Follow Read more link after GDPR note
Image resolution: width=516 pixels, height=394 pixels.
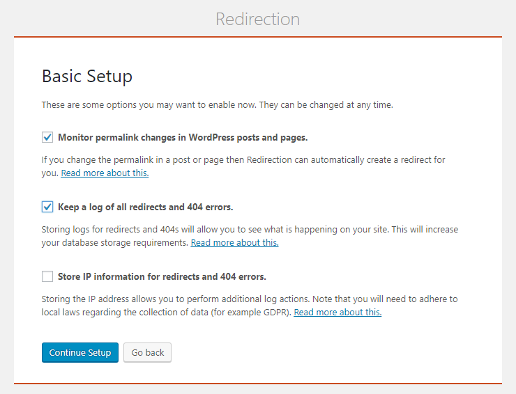tap(337, 312)
